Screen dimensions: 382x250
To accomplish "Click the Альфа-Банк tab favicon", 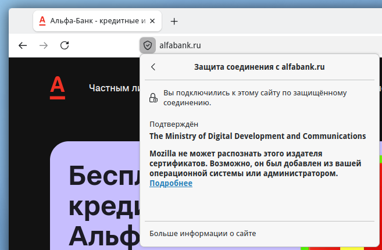I will click(42, 21).
